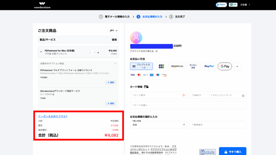Click アカウントを切り替える text

point(142,51)
